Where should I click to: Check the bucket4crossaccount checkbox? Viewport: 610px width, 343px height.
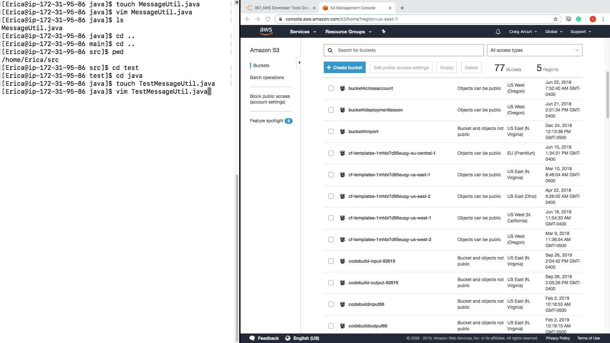[331, 88]
